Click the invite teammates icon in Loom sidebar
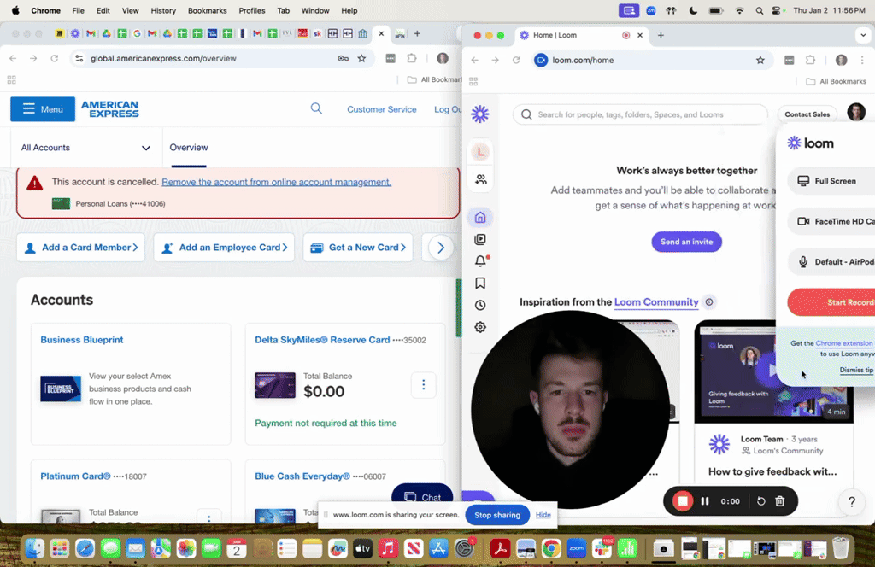This screenshot has height=567, width=875. [x=480, y=179]
